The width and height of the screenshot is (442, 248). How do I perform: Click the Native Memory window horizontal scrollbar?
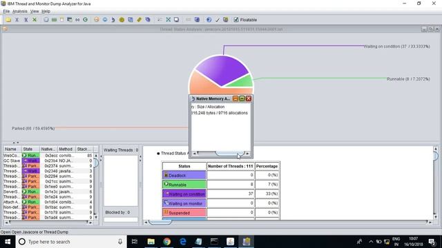coord(221,153)
